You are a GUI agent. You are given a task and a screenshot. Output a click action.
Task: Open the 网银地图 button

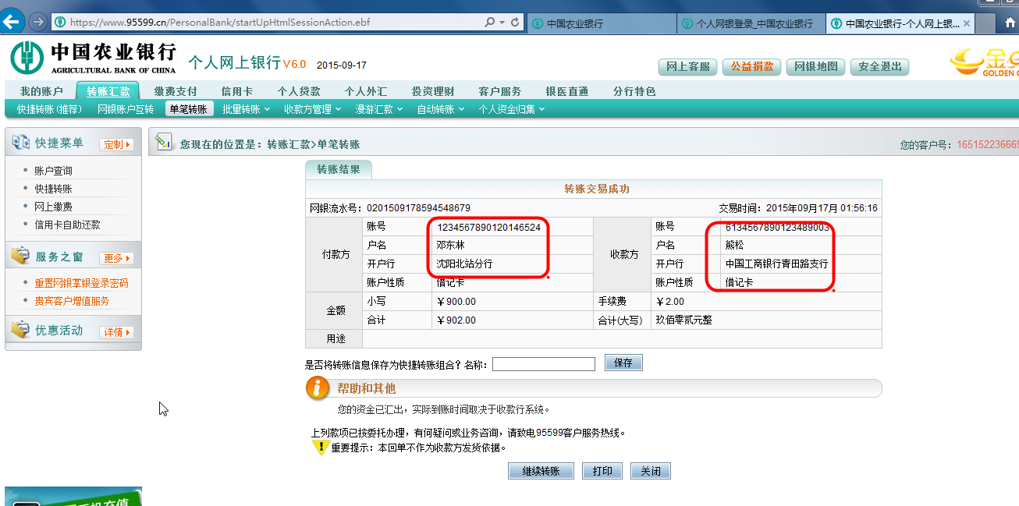(x=816, y=66)
